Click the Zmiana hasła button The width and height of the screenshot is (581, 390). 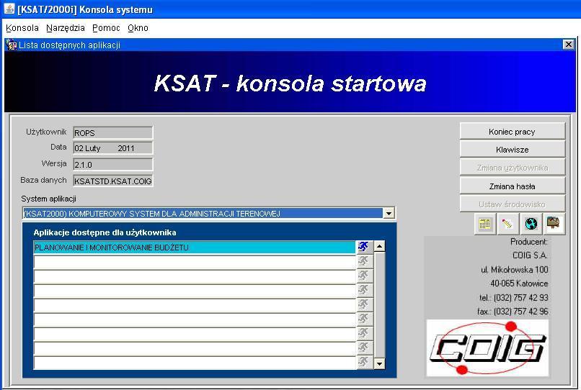(512, 186)
